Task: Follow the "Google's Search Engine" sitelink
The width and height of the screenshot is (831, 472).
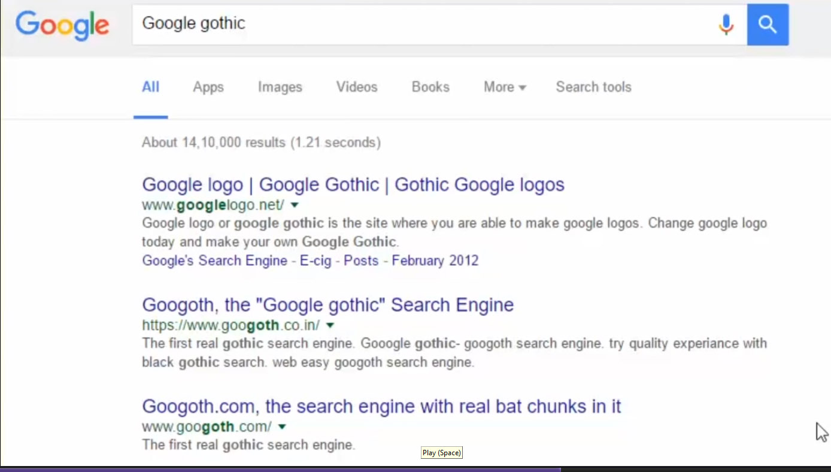Action: coord(214,261)
